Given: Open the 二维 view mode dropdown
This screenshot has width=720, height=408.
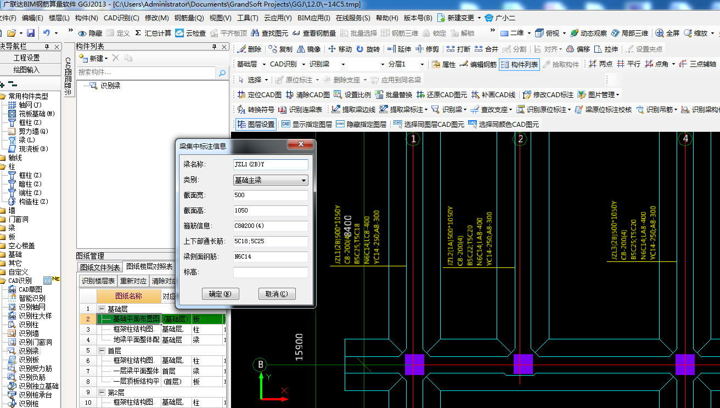Looking at the screenshot, I should (515, 33).
